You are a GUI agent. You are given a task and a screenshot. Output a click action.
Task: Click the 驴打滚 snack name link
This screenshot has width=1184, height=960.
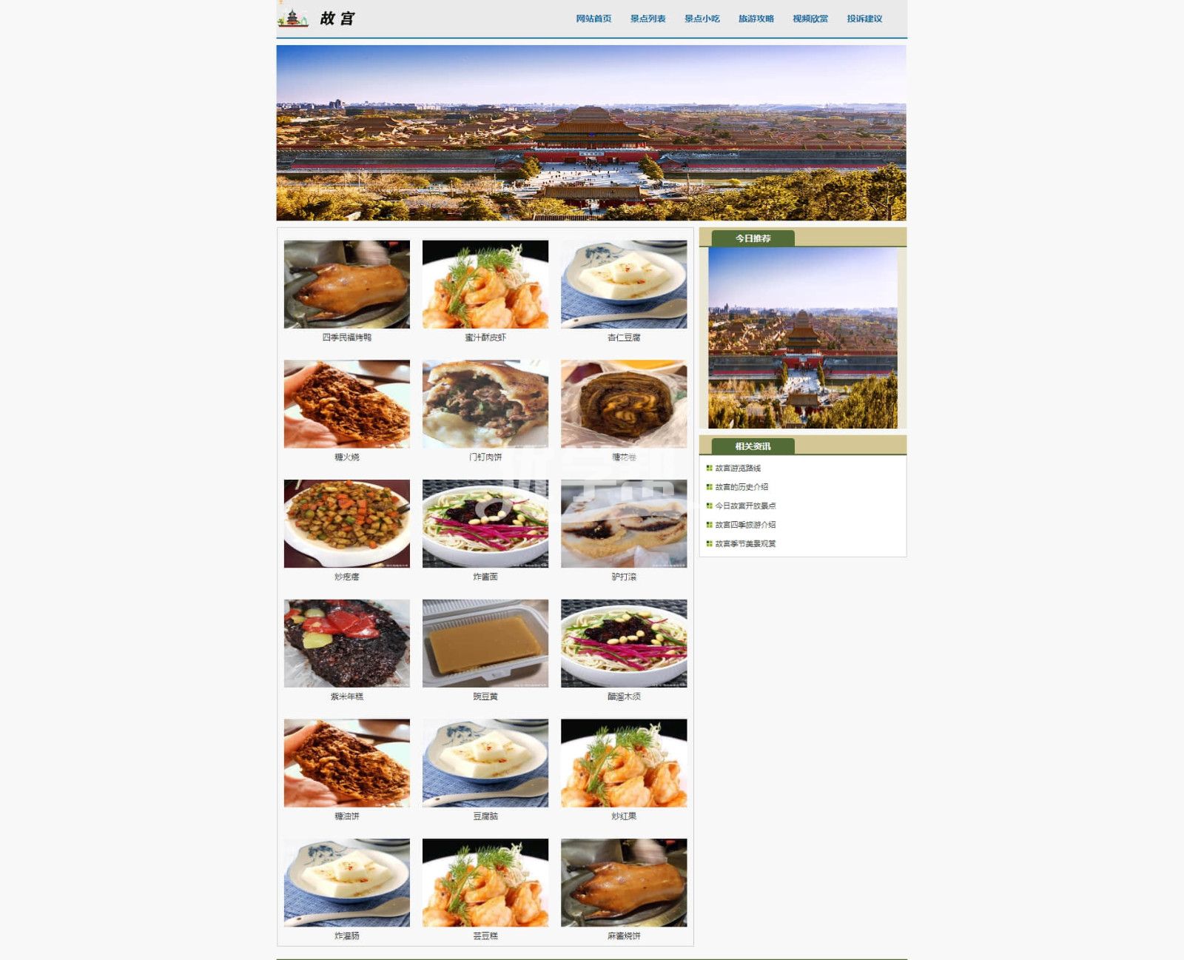pos(624,577)
